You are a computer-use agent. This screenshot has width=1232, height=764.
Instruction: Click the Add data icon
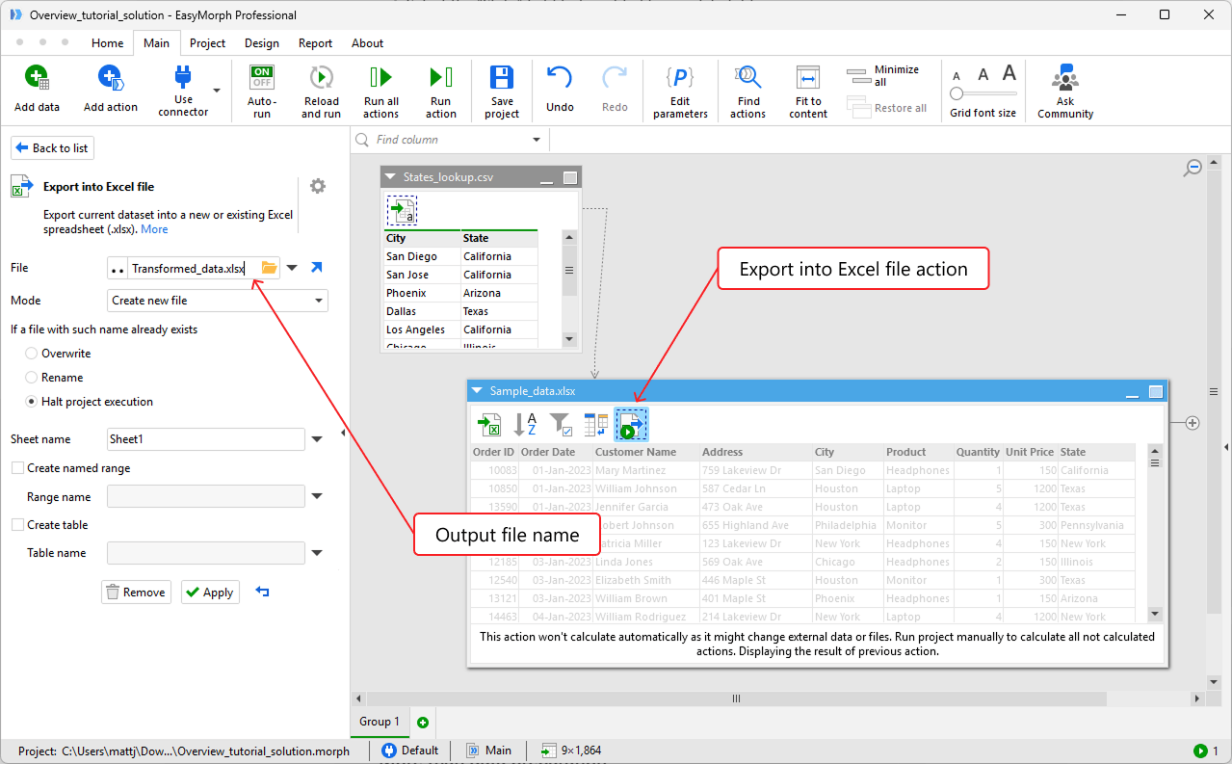[x=37, y=79]
